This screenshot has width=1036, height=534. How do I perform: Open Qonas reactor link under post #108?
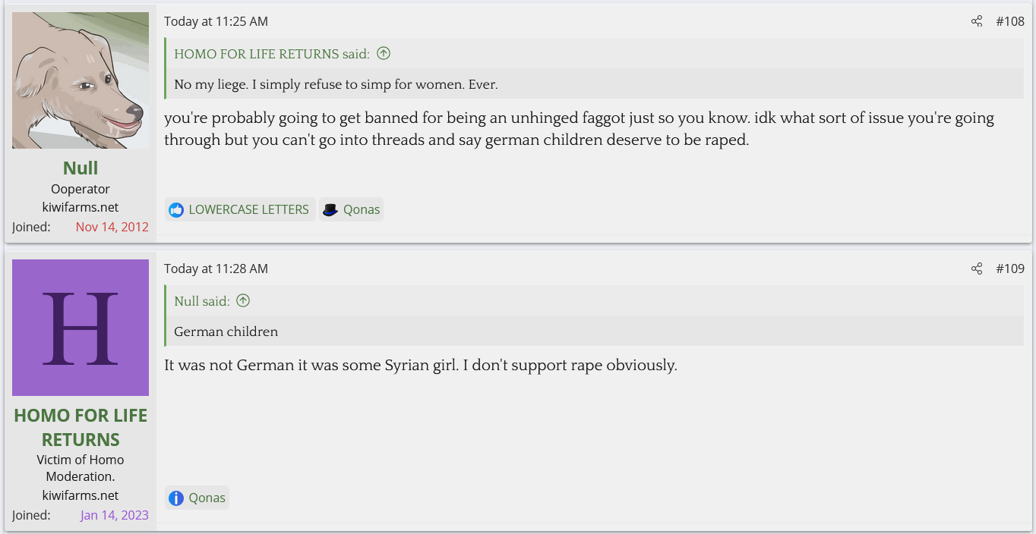tap(362, 209)
